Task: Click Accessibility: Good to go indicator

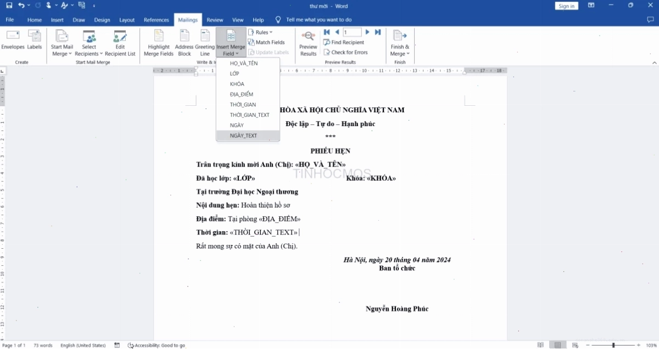Action: click(x=157, y=345)
